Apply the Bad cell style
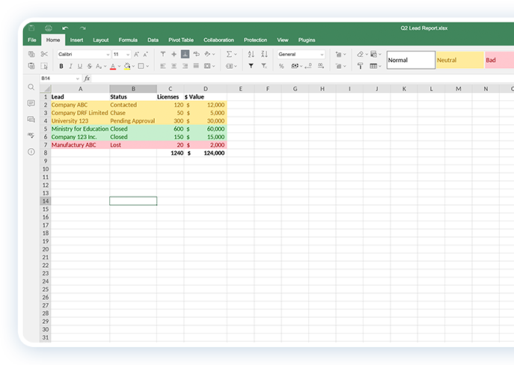 click(499, 60)
